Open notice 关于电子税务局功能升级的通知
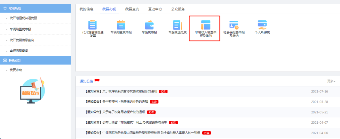This screenshot has height=139, width=340. (x=124, y=112)
